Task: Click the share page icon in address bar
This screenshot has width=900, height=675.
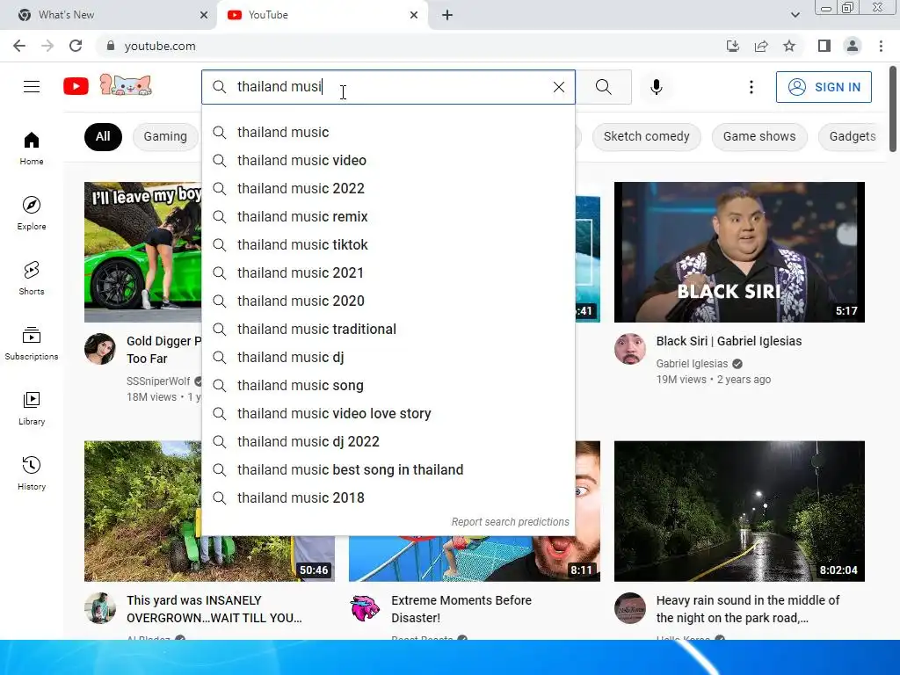Action: pyautogui.click(x=761, y=46)
